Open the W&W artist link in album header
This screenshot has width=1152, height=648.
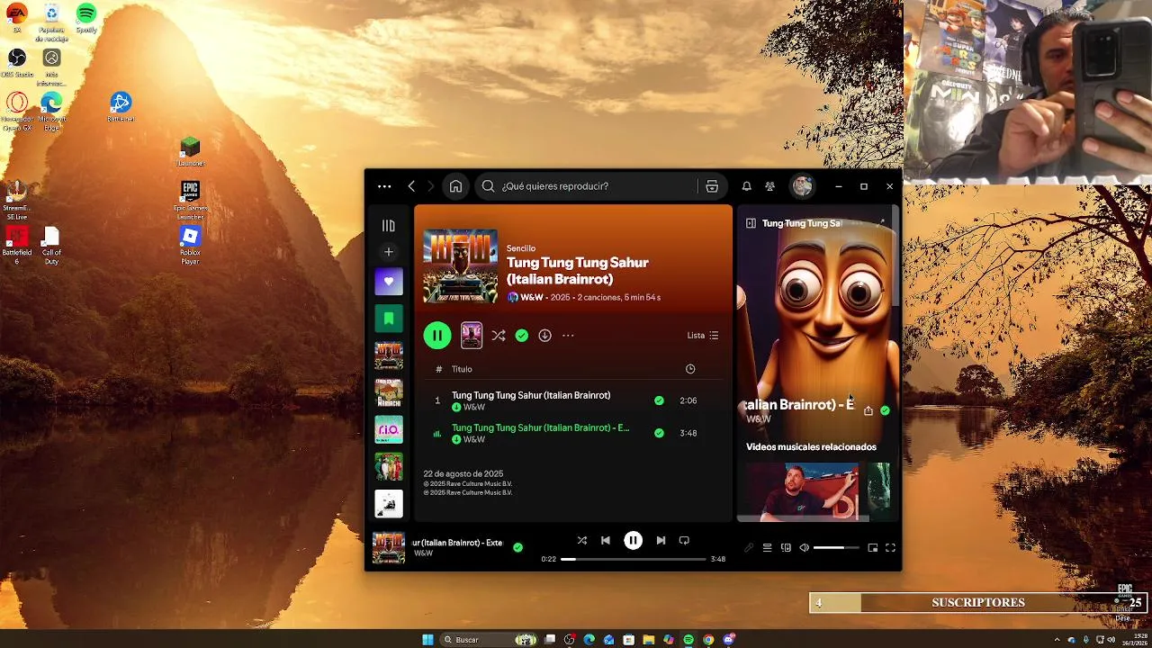(x=532, y=297)
